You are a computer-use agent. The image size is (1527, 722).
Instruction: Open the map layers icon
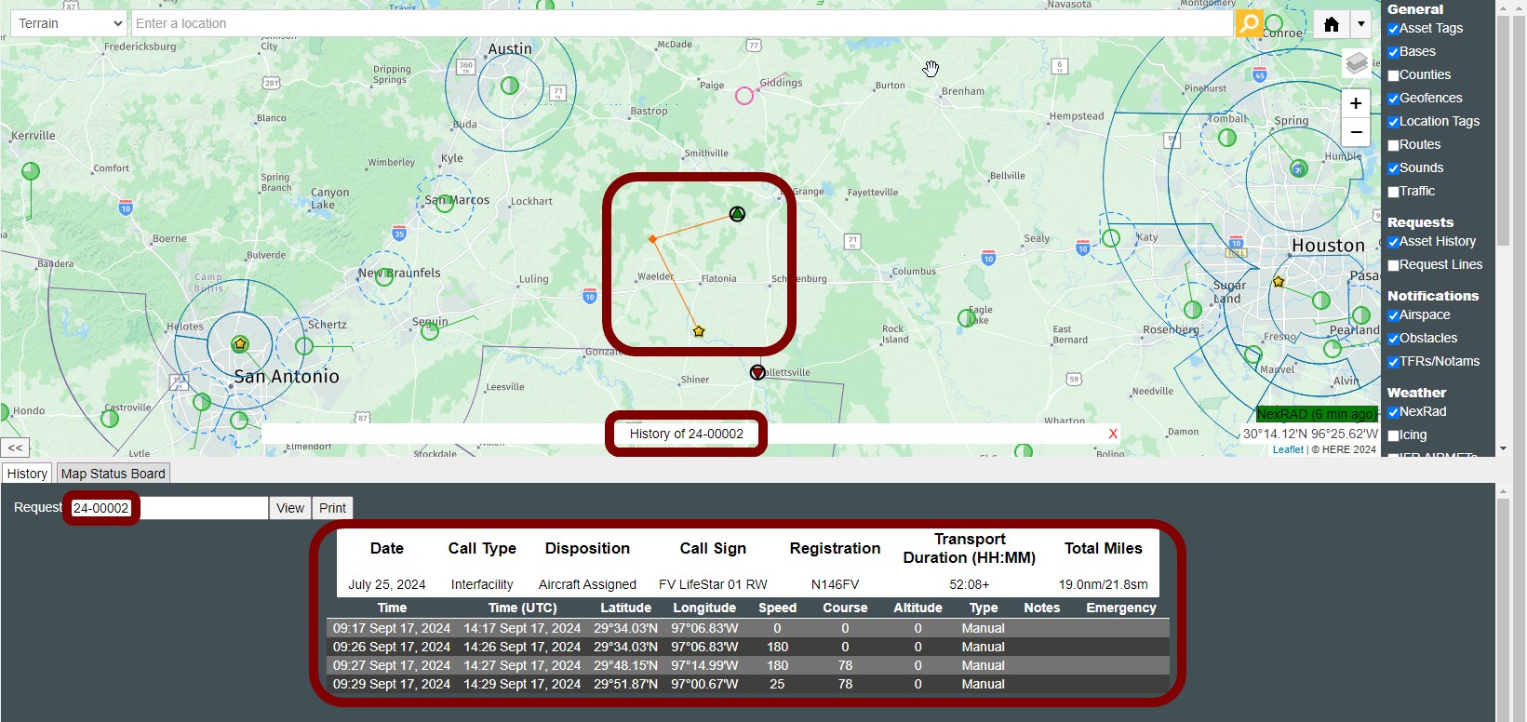pos(1357,63)
